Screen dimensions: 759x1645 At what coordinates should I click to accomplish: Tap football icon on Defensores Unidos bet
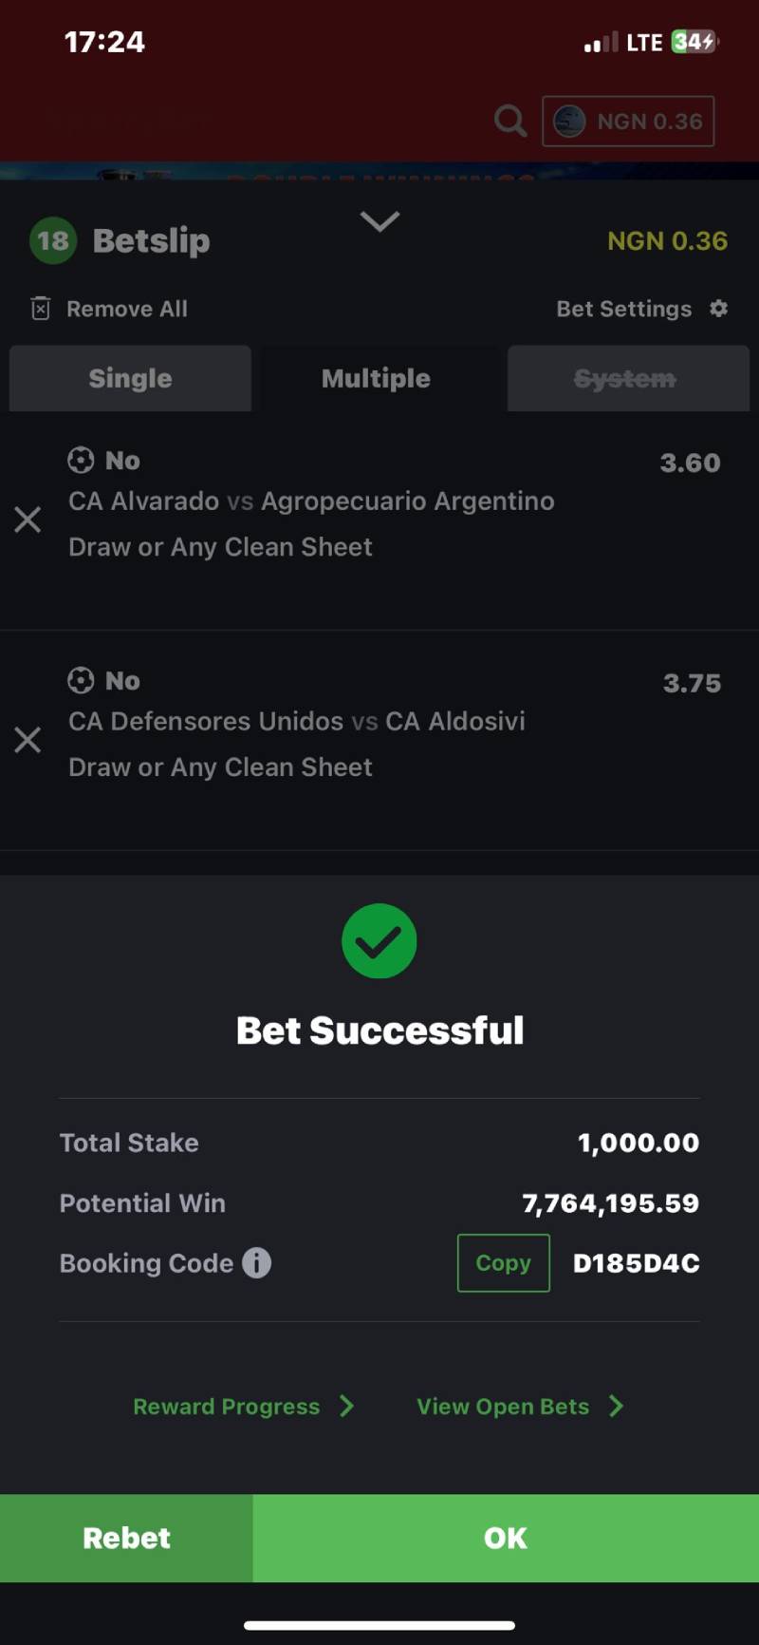point(81,681)
